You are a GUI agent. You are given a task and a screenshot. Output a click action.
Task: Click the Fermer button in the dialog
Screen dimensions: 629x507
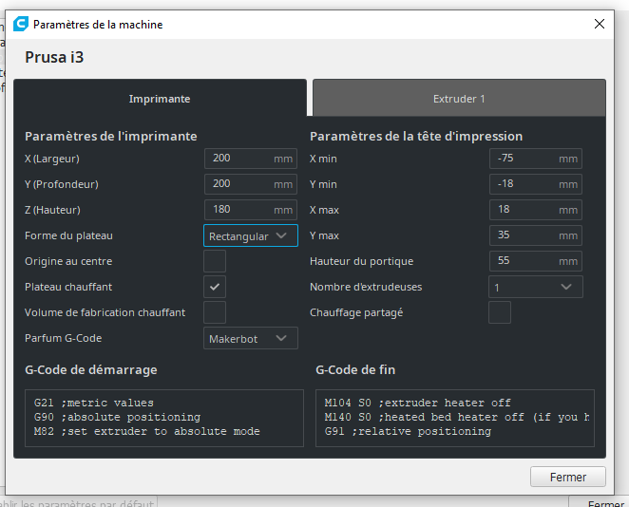(x=568, y=477)
